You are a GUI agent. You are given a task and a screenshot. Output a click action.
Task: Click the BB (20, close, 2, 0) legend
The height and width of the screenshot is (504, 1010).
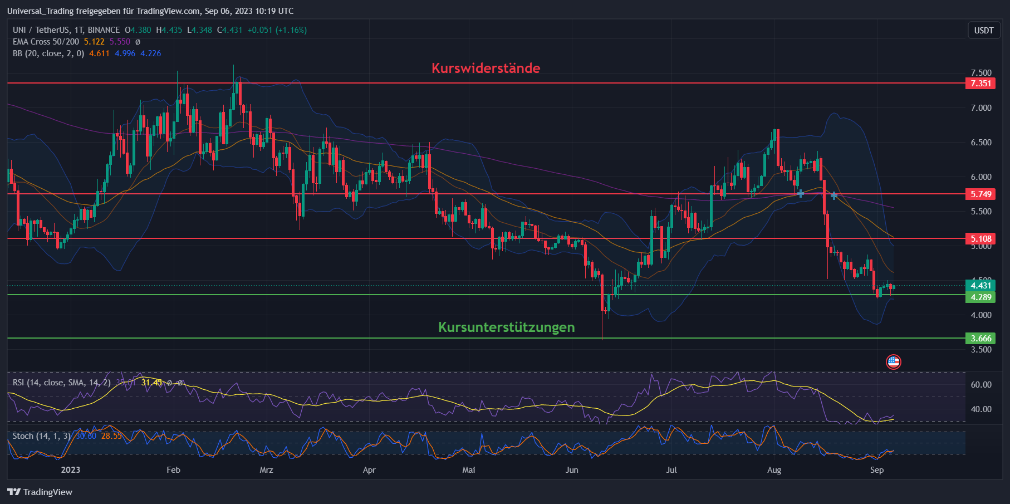(x=48, y=53)
